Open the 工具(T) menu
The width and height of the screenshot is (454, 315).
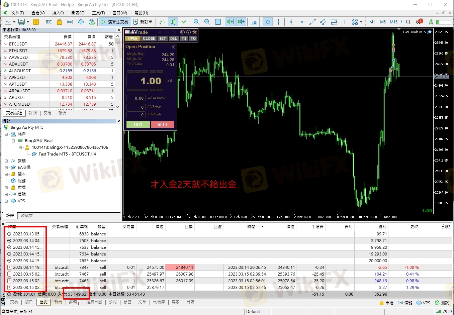98,13
